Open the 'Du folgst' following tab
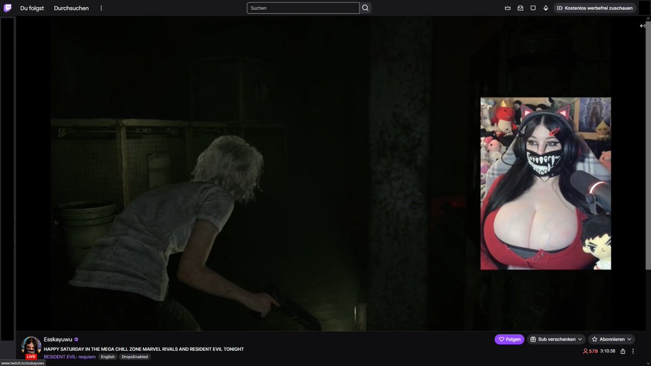The height and width of the screenshot is (366, 651). click(x=32, y=8)
